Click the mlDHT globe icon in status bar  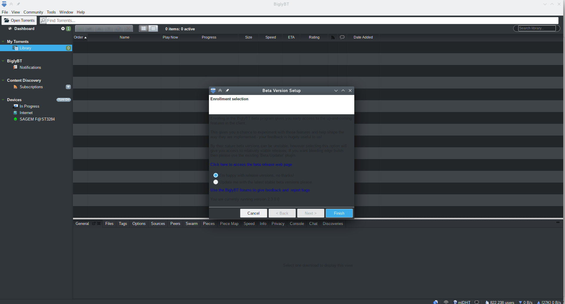(456, 302)
